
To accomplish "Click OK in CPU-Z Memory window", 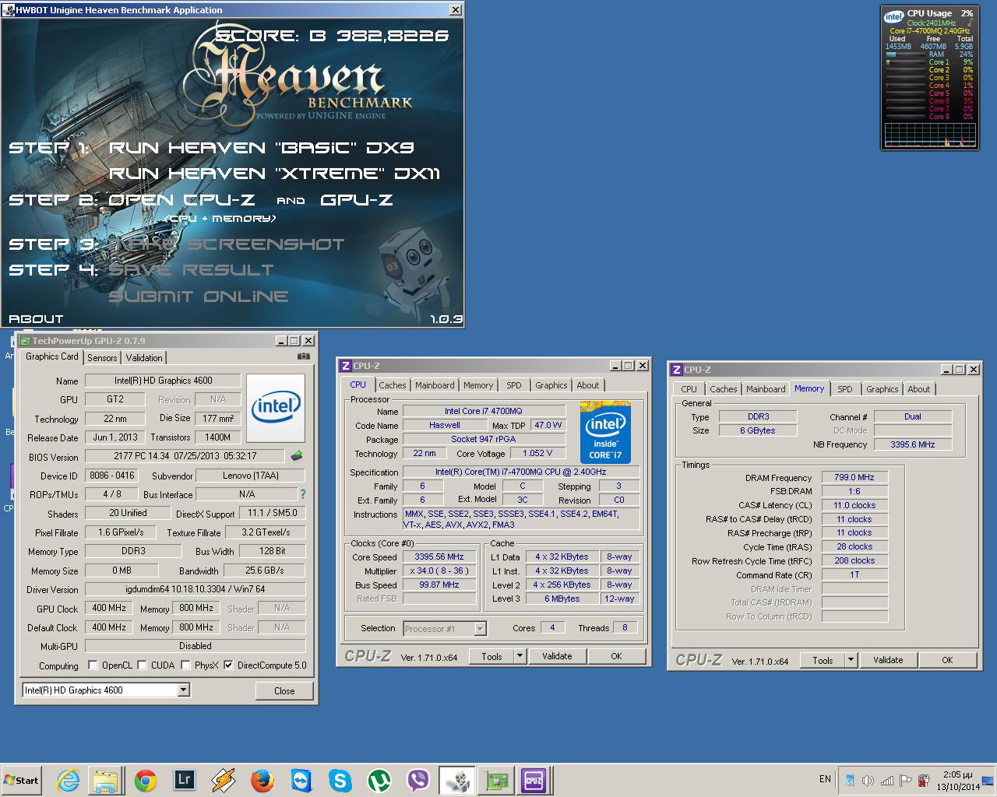I will tap(947, 660).
